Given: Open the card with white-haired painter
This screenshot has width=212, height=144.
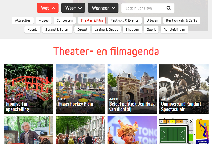Looking at the screenshot, I should tap(29, 130).
